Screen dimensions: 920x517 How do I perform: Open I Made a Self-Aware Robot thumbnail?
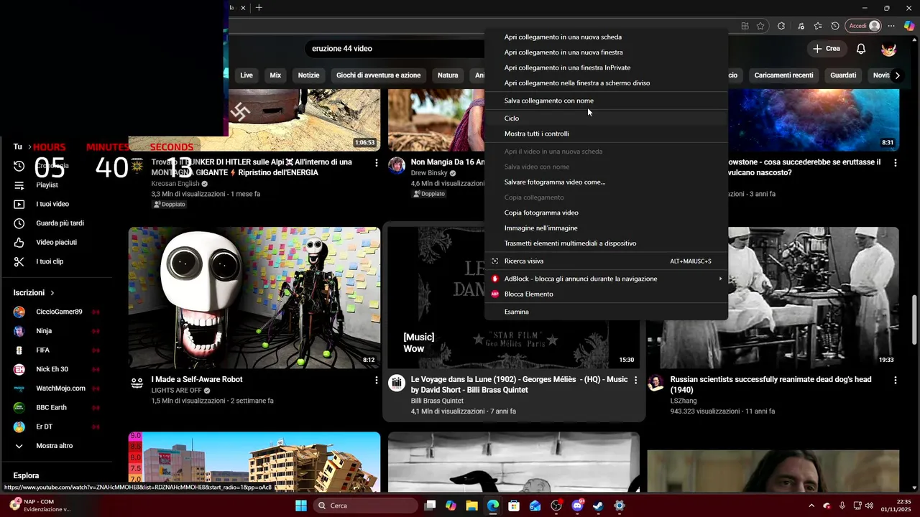pos(254,298)
